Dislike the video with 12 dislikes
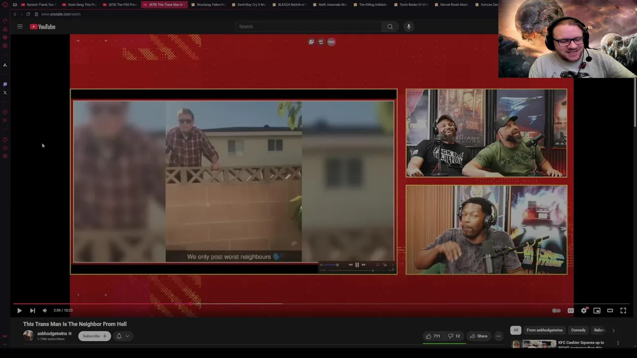Image resolution: width=637 pixels, height=358 pixels. [454, 336]
